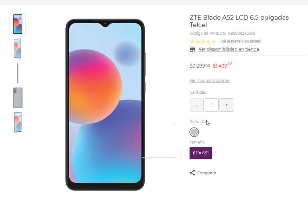Select the first front-view phone thumbnail
The image size is (308, 205).
pyautogui.click(x=18, y=24)
